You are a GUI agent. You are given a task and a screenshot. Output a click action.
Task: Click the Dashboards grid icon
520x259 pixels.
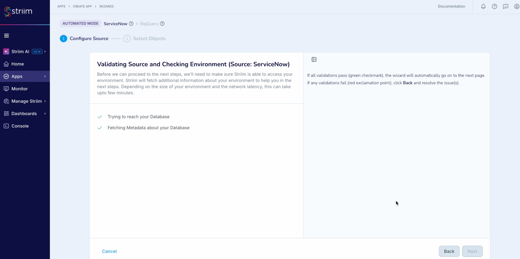click(6, 113)
